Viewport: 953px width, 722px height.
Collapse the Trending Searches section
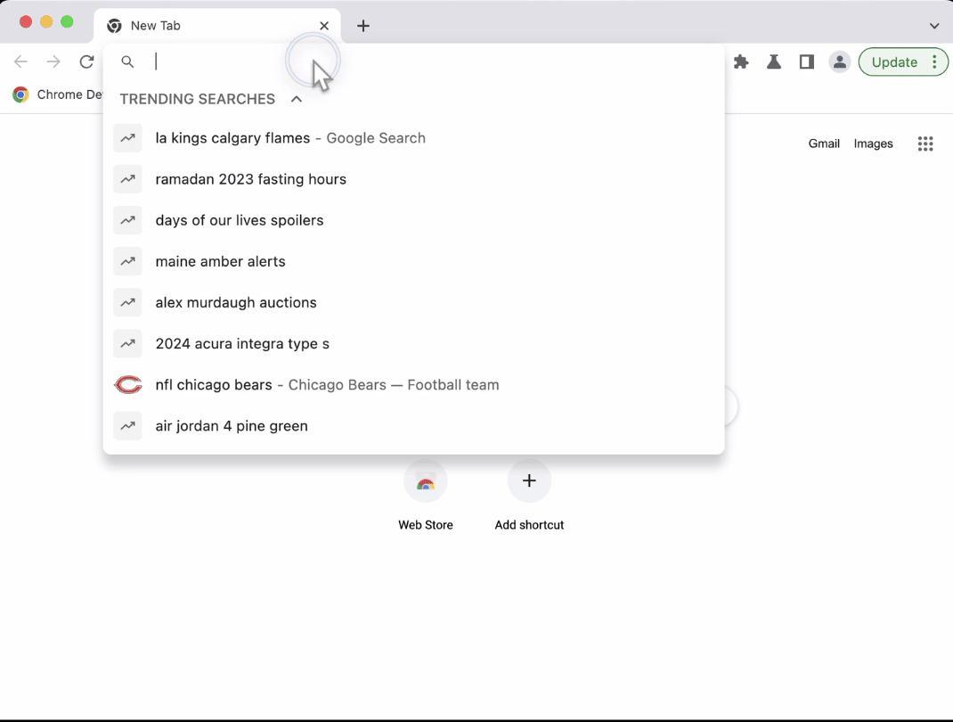tap(296, 99)
